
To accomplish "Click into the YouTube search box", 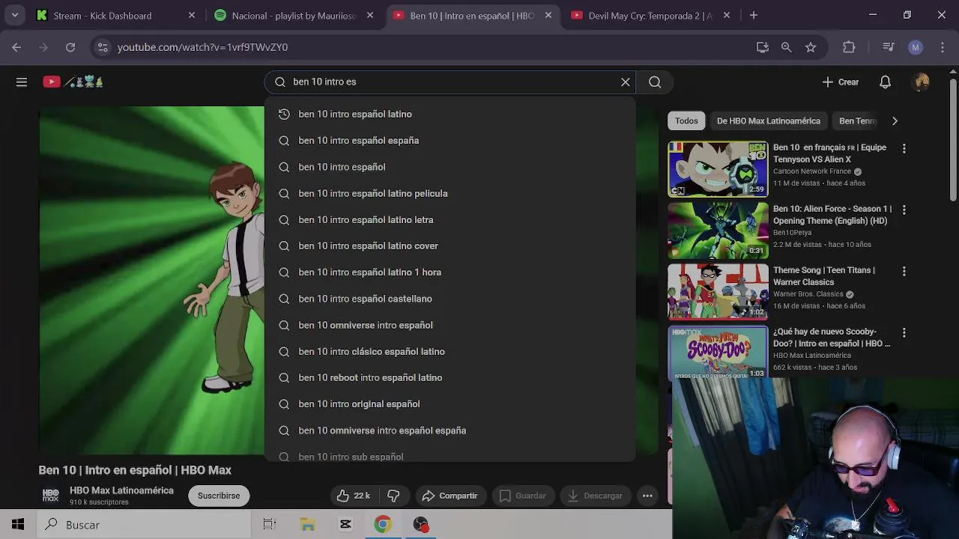I will 450,82.
